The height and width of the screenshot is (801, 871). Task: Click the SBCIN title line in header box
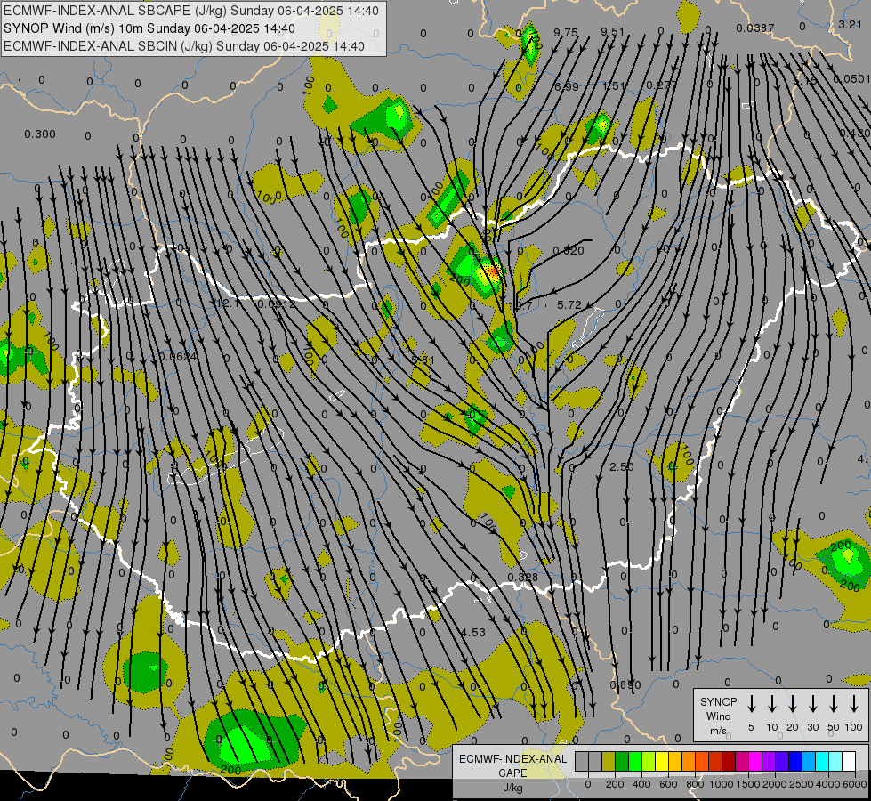pos(184,46)
